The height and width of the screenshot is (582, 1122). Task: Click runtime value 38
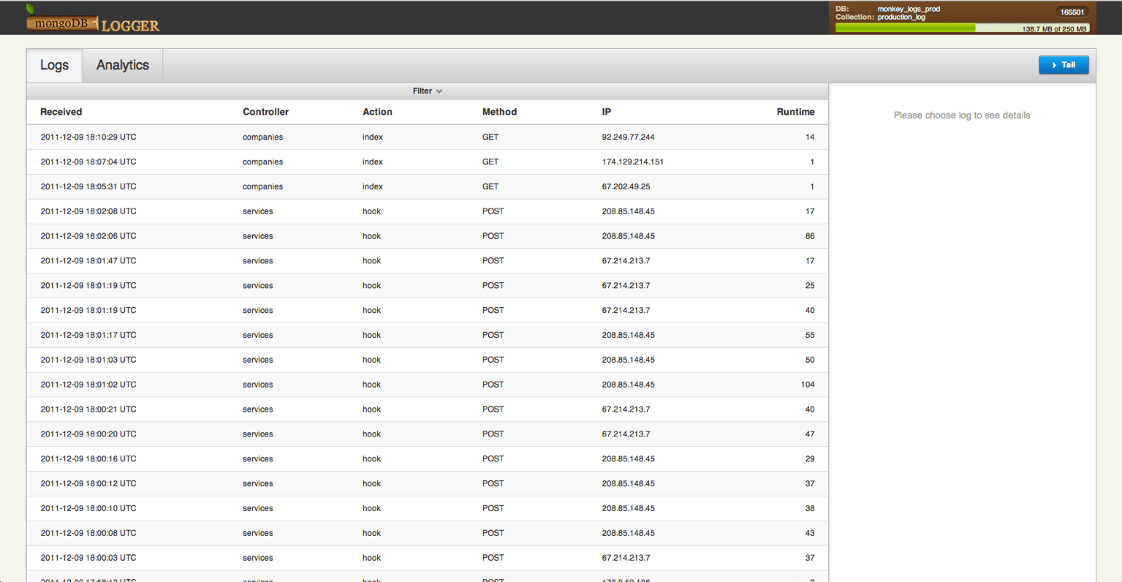tap(810, 508)
